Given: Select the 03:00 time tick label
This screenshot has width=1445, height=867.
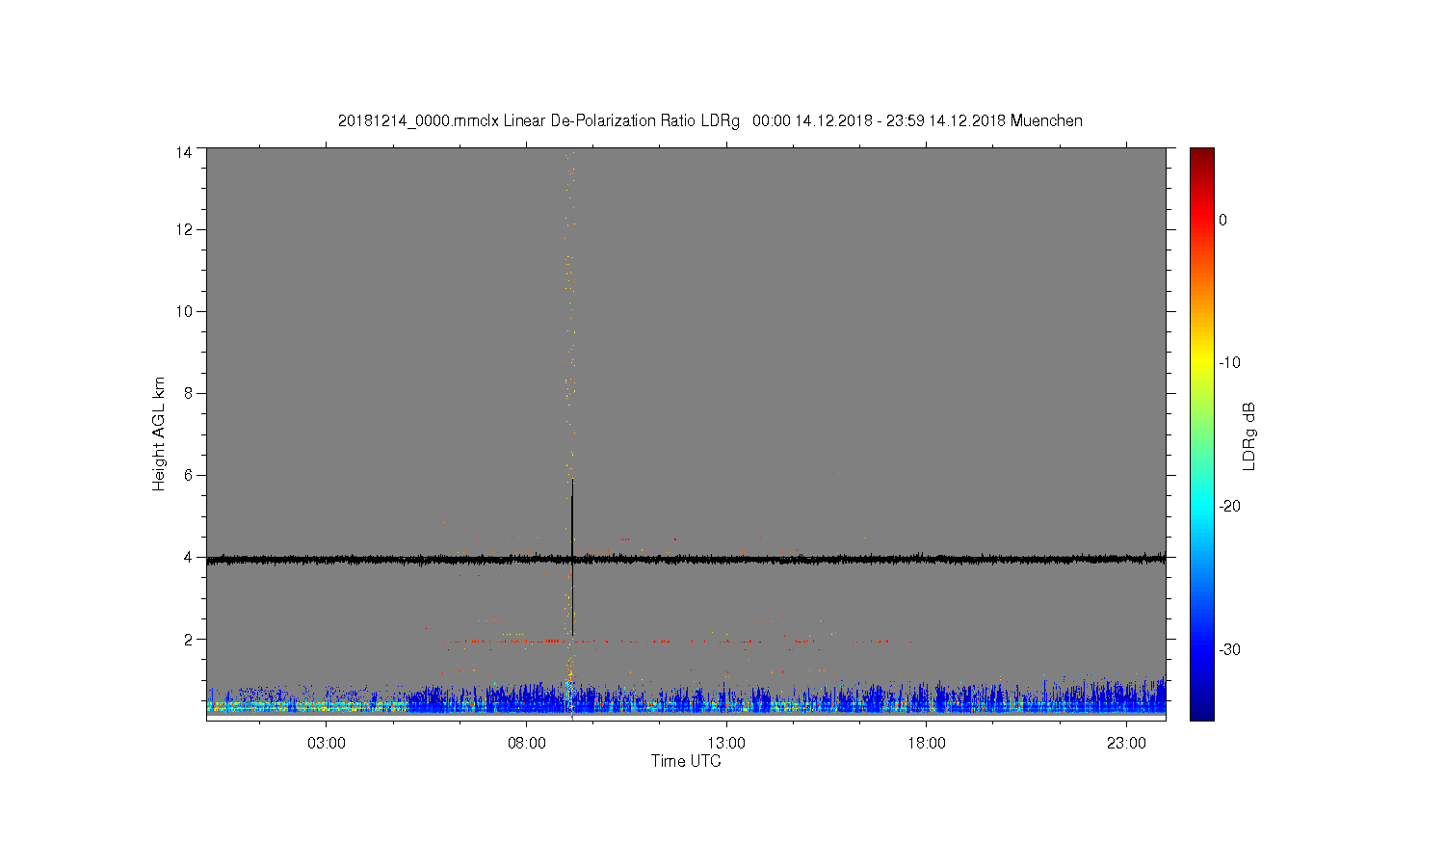Looking at the screenshot, I should pyautogui.click(x=327, y=744).
